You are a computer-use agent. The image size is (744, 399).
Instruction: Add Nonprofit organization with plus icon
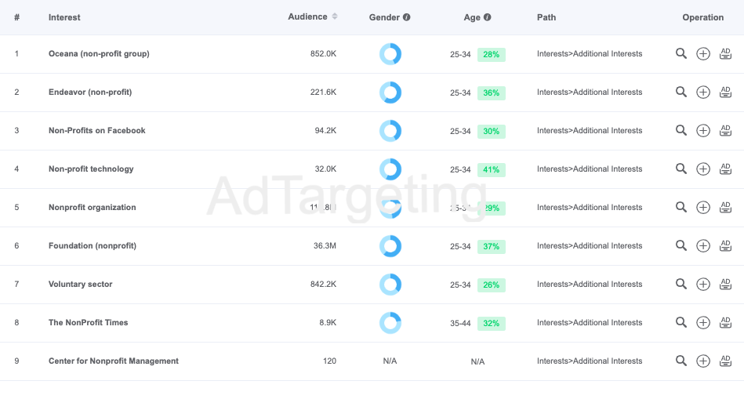tap(703, 207)
